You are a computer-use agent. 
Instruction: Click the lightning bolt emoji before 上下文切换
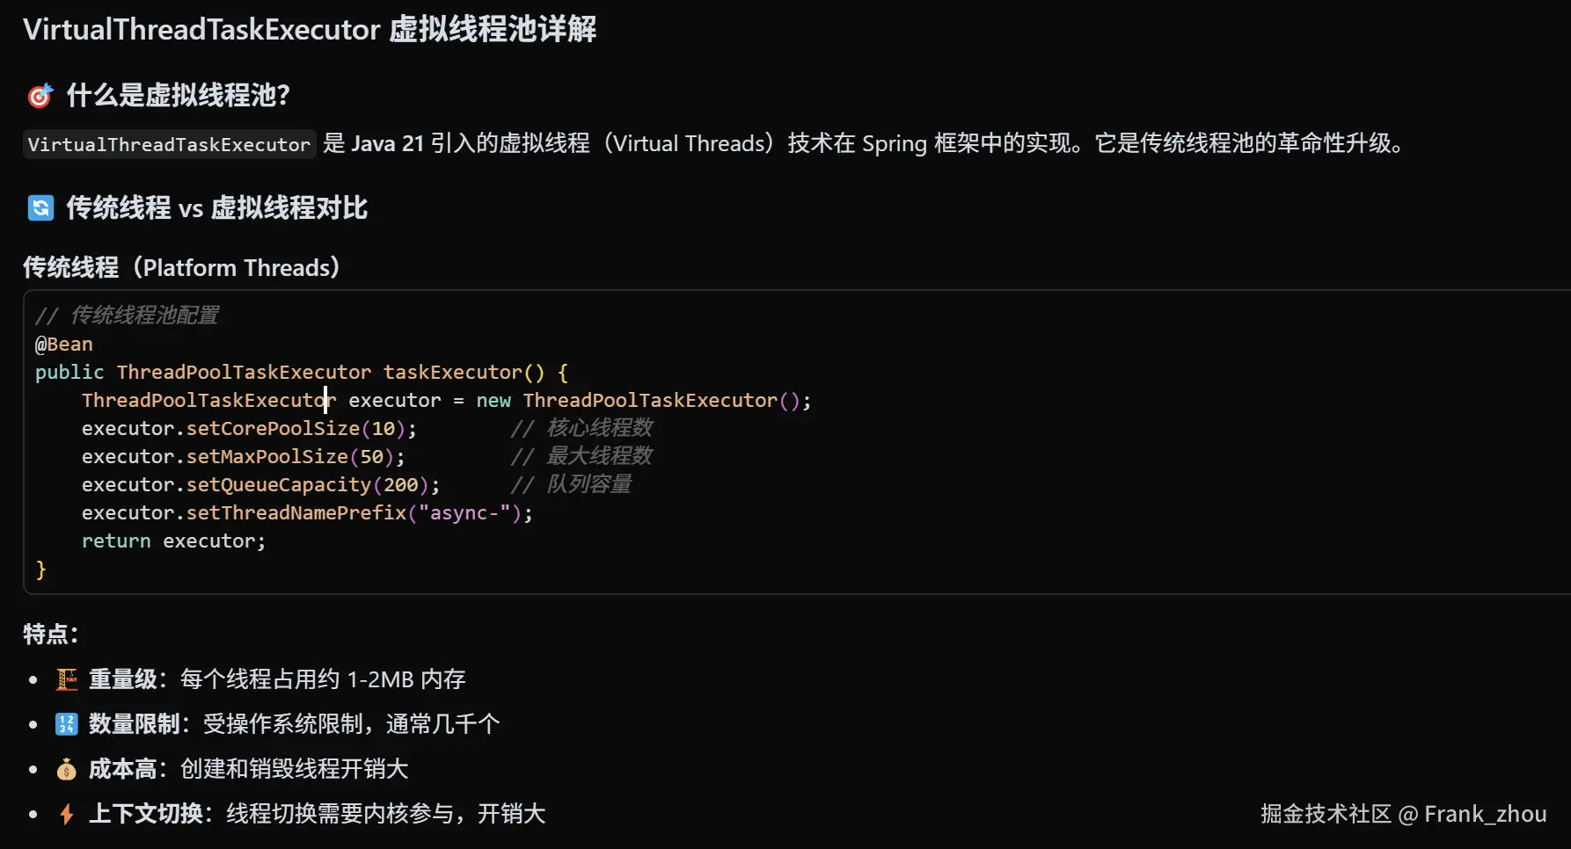(67, 814)
